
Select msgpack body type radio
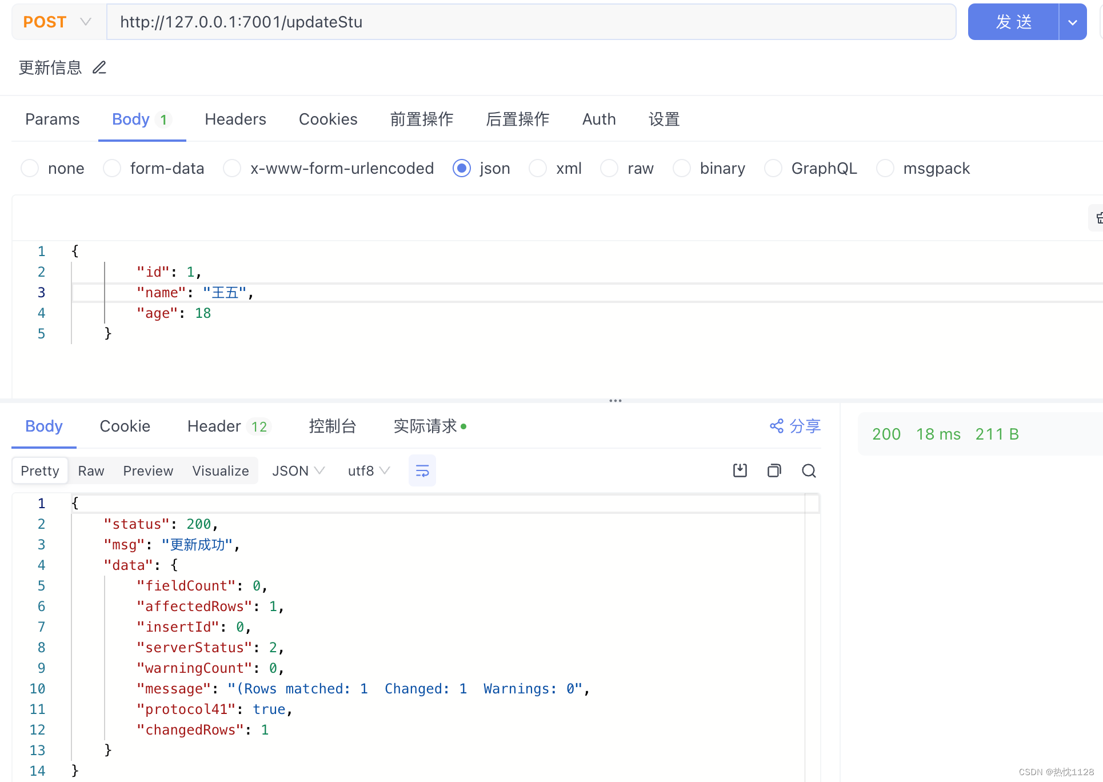click(885, 168)
